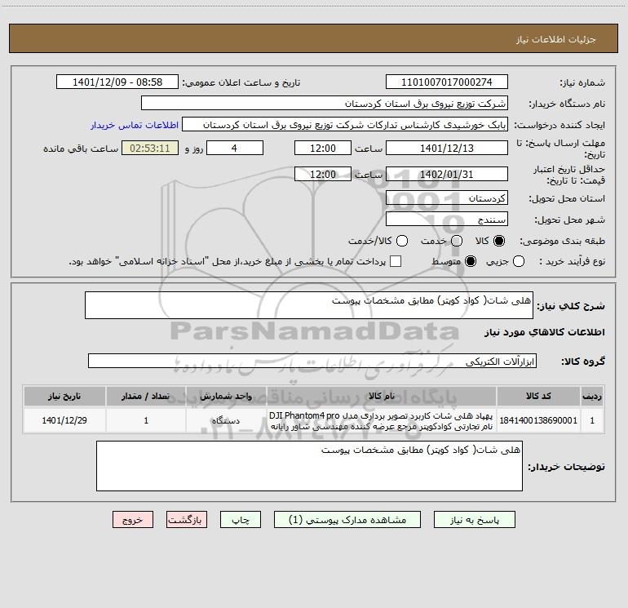The height and width of the screenshot is (608, 628).
Task: Click the requester field بابک خورشیدی
Action: click(x=345, y=125)
